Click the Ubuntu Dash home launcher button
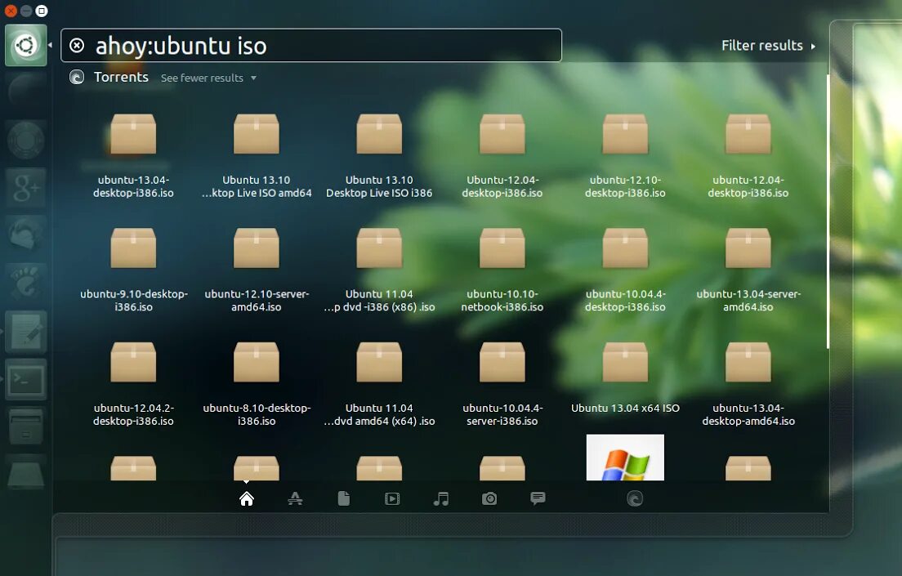 [x=26, y=45]
